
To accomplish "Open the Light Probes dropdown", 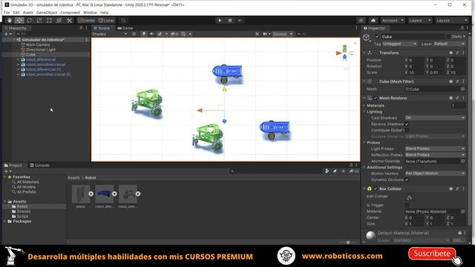I will coord(435,148).
